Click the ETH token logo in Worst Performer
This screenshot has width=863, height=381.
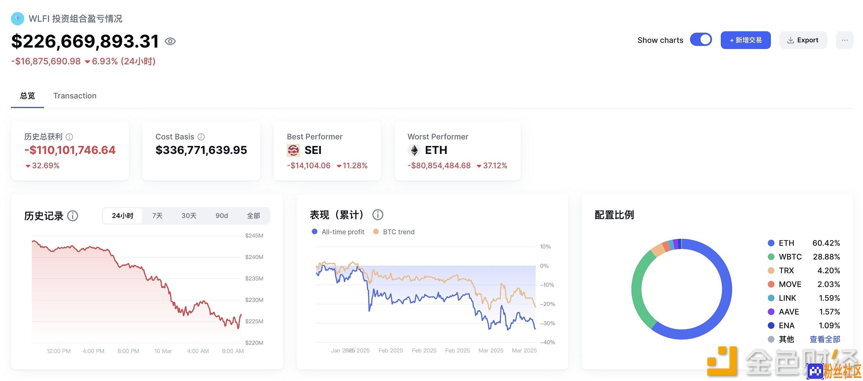pos(414,150)
